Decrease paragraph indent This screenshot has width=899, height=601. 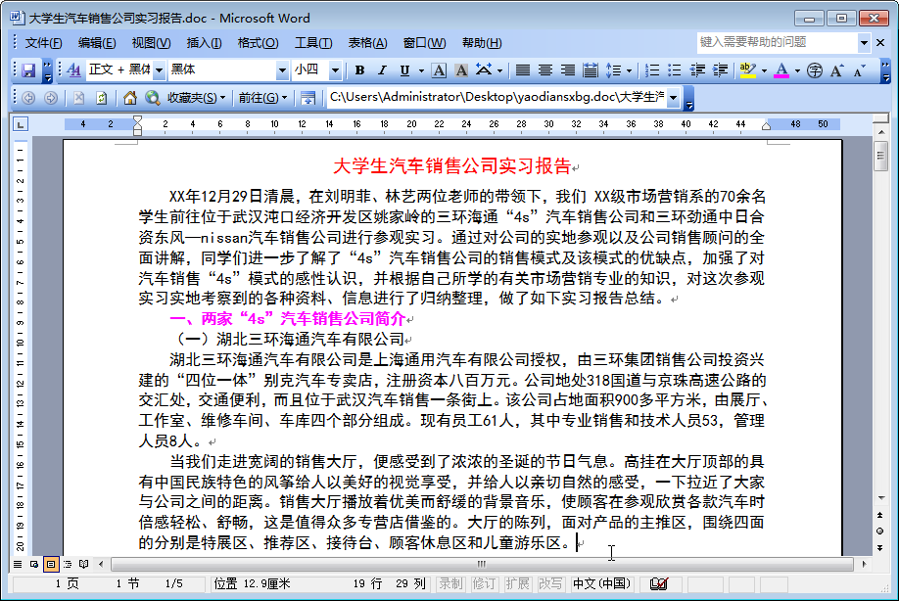[697, 70]
